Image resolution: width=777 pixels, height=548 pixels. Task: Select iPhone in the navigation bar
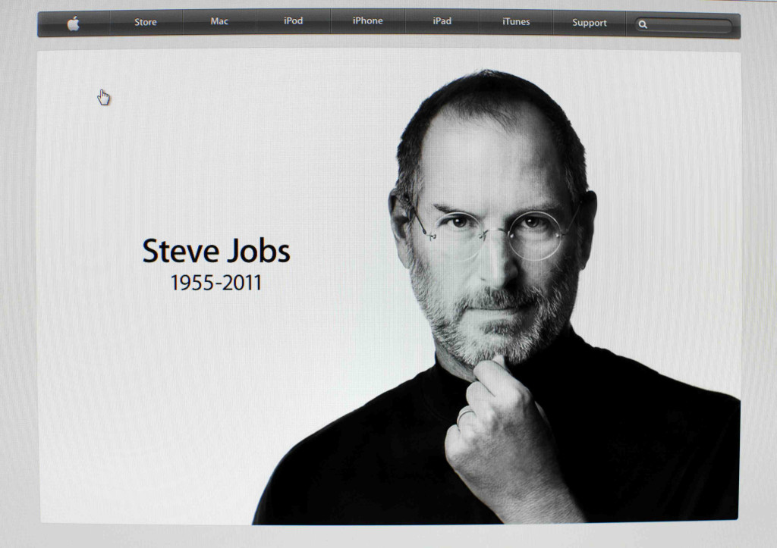tap(367, 20)
